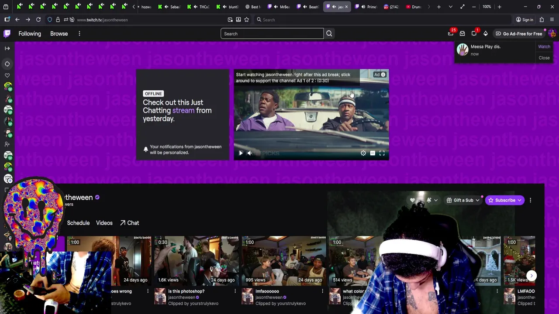Zoom out with minus next to 100%

pos(474,7)
